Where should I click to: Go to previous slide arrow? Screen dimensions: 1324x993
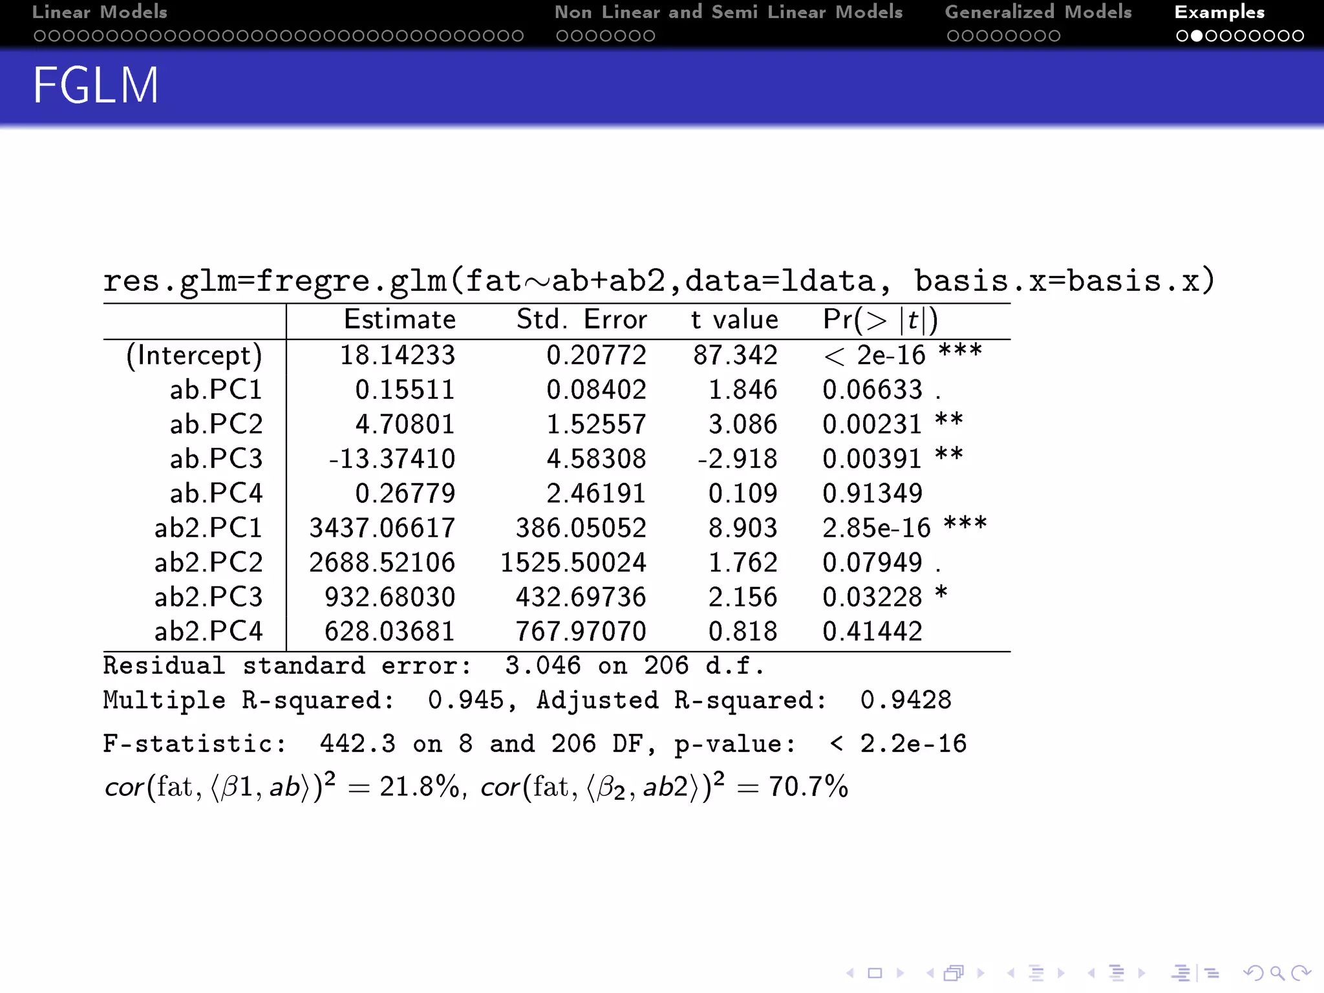tap(851, 973)
